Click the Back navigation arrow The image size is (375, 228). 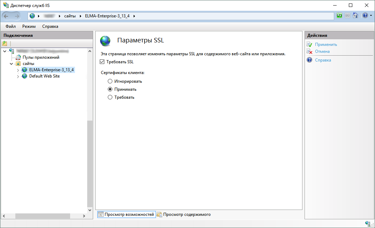point(6,16)
